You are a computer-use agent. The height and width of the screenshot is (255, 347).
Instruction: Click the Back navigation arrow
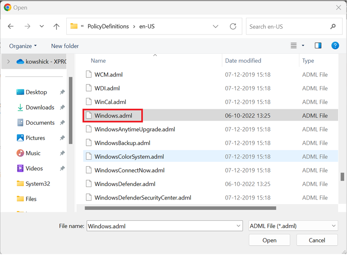tap(11, 26)
